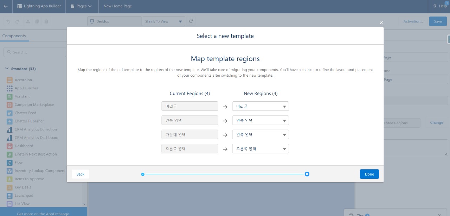Click the back arrow in the header
Viewport: 450px width, 216px height.
pos(5,6)
